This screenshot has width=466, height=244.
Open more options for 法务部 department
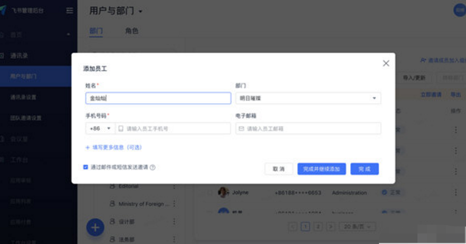174,239
